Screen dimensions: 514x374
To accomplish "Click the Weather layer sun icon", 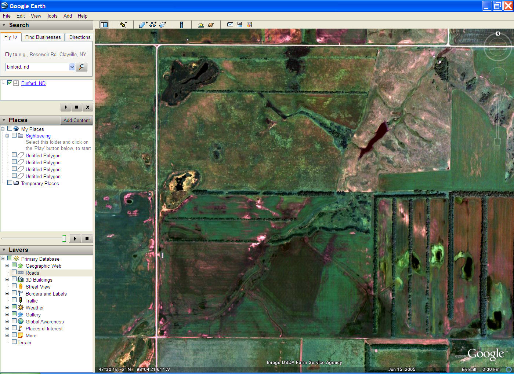I will (x=21, y=308).
